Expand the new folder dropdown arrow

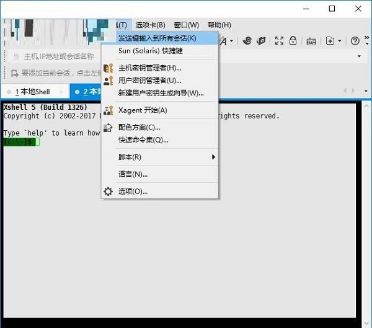[x=340, y=41]
